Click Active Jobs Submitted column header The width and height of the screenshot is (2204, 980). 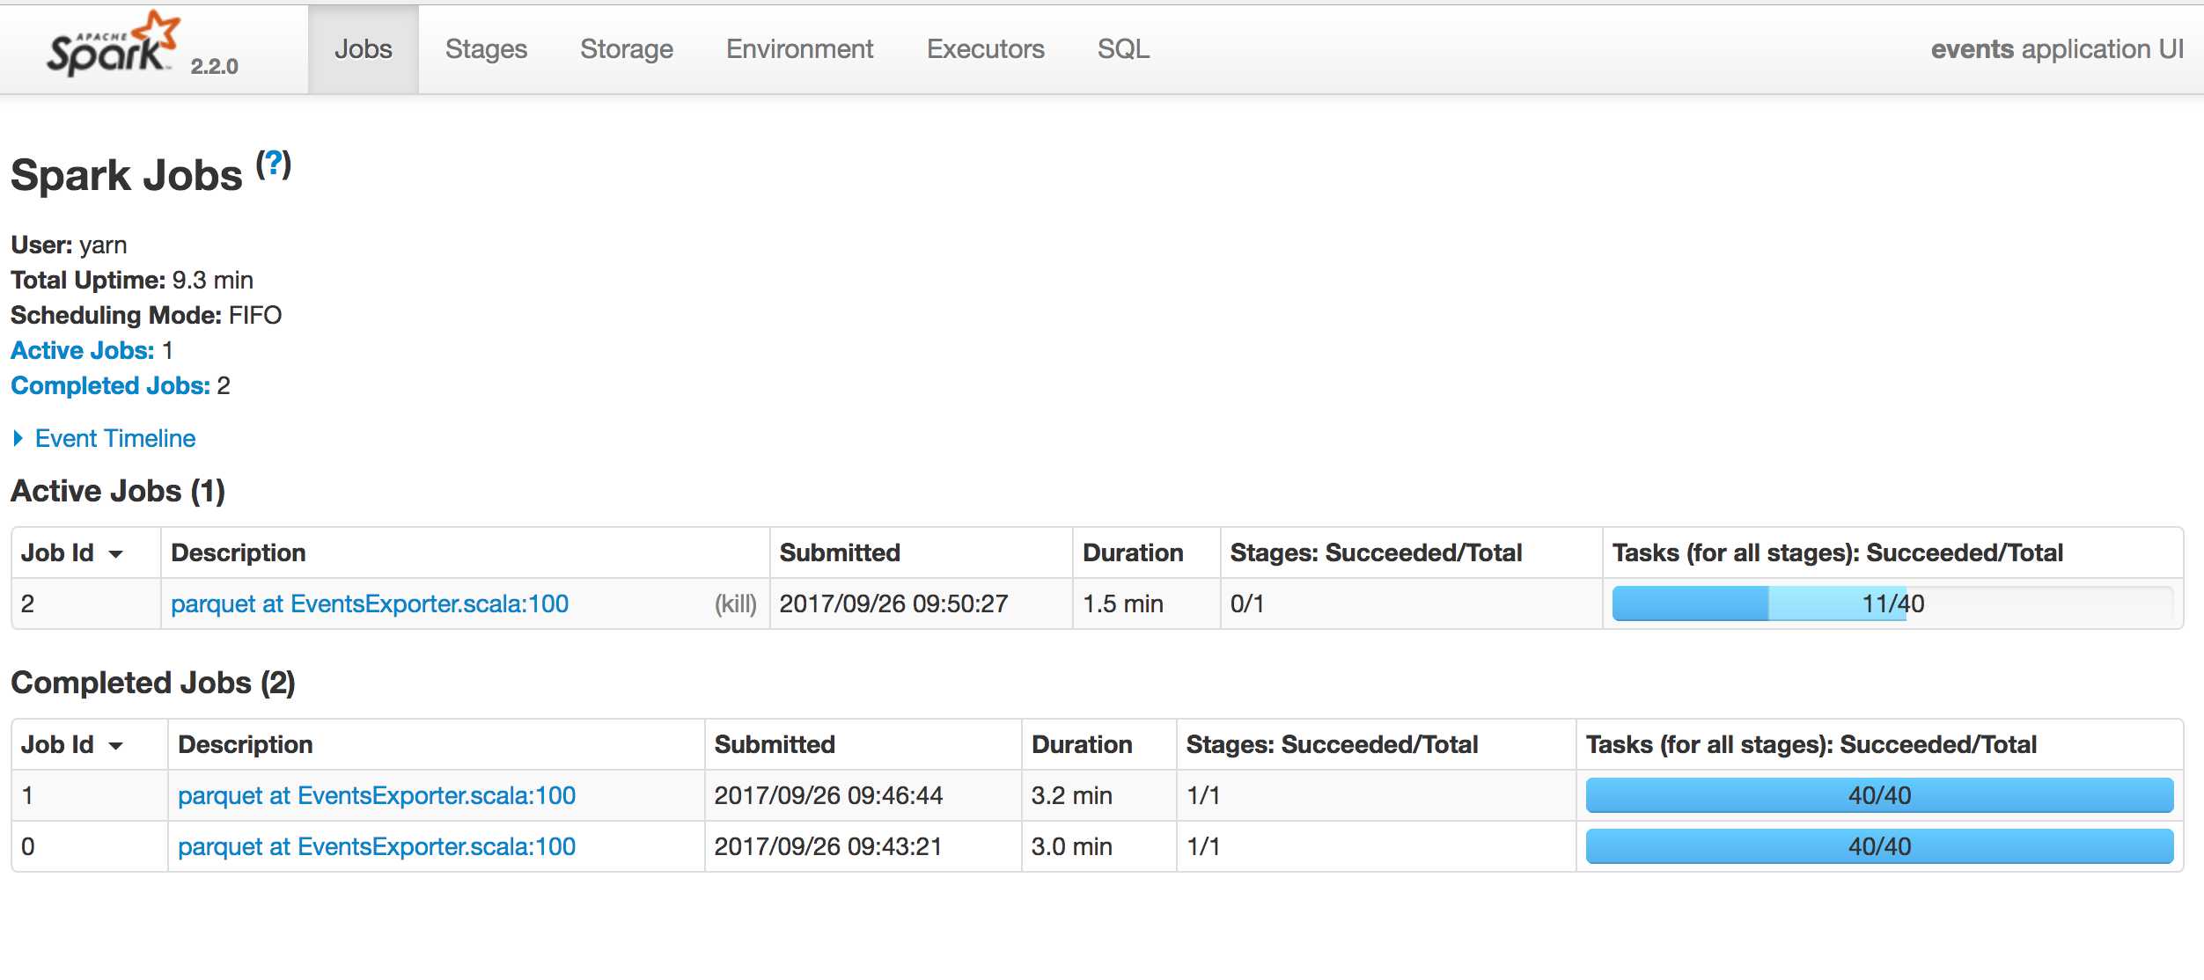(921, 552)
